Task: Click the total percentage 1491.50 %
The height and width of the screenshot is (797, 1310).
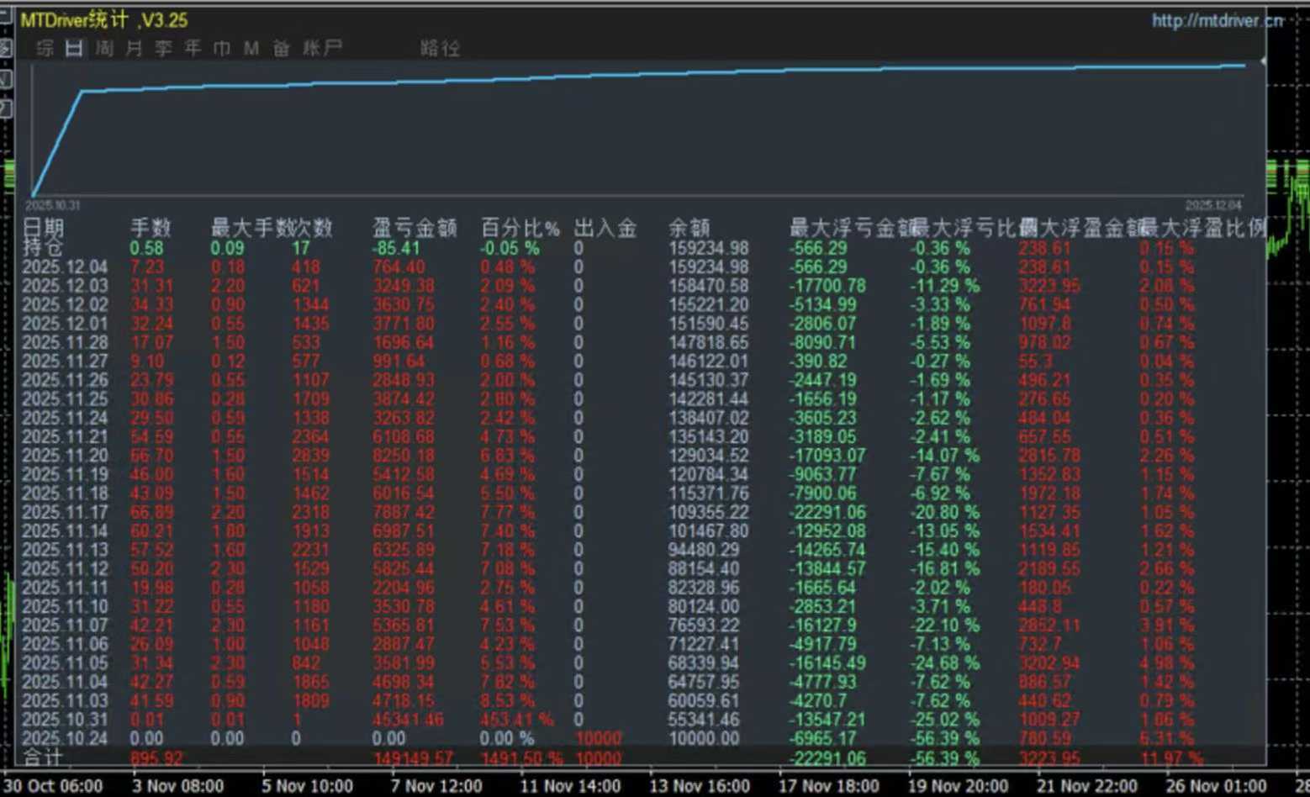Action: tap(520, 758)
